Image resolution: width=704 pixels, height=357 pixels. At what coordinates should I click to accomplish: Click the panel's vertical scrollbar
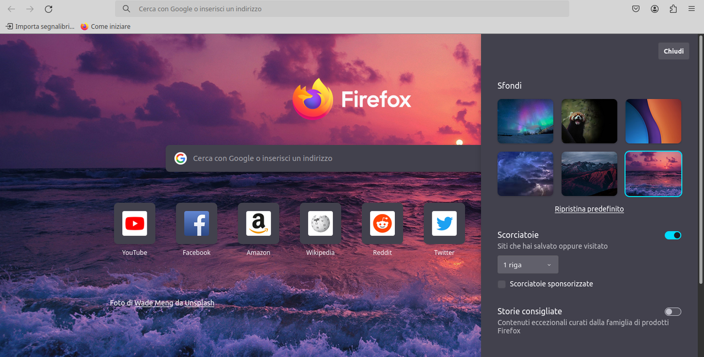coord(701,160)
